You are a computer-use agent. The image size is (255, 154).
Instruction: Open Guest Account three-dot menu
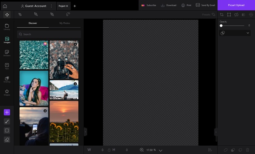(x=51, y=6)
